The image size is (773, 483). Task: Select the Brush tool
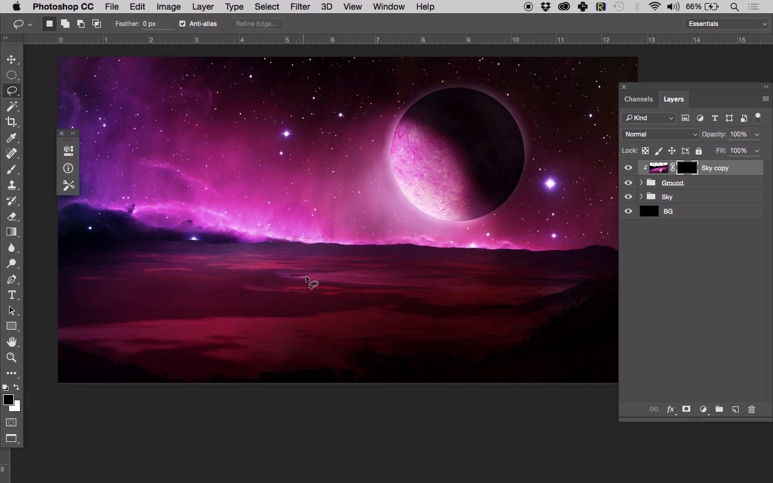point(11,170)
